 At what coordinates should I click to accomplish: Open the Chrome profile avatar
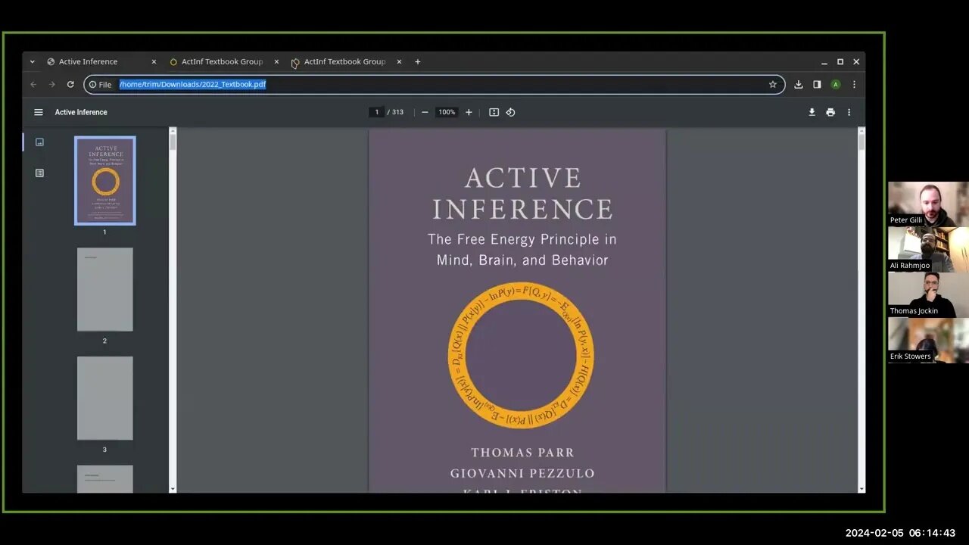(836, 84)
